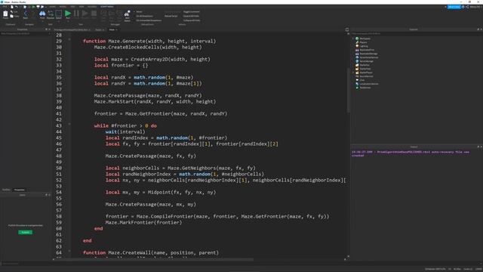The width and height of the screenshot is (483, 272).
Task: Click the Explorer filter search field
Action: tap(417, 33)
